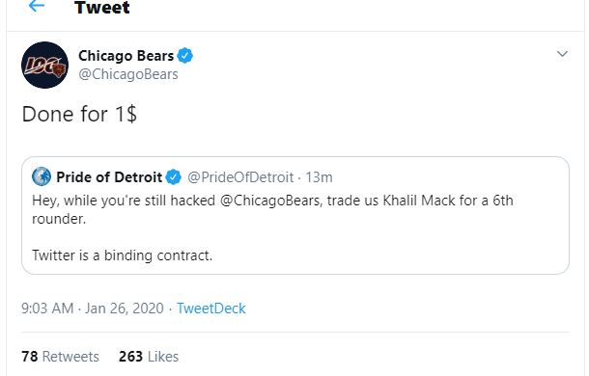Go back using the blue arrow
The image size is (589, 376).
point(37,6)
